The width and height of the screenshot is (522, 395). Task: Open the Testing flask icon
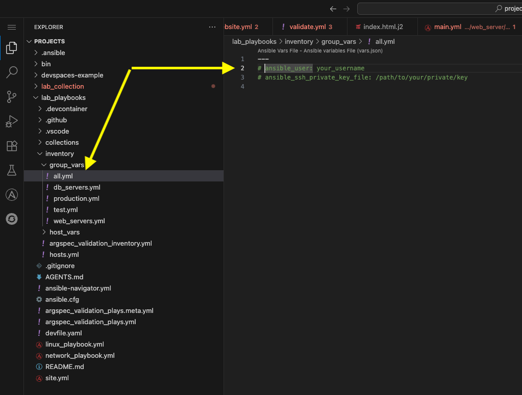click(11, 171)
